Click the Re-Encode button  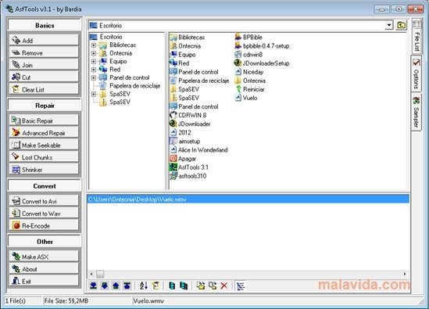[44, 226]
